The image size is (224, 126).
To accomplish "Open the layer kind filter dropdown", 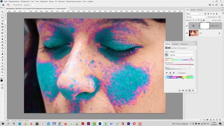I will click(193, 14).
